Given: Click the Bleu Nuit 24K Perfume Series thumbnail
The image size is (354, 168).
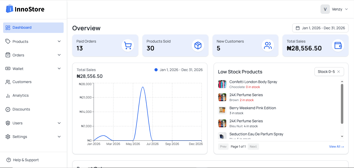Looking at the screenshot, I should click(x=222, y=123).
